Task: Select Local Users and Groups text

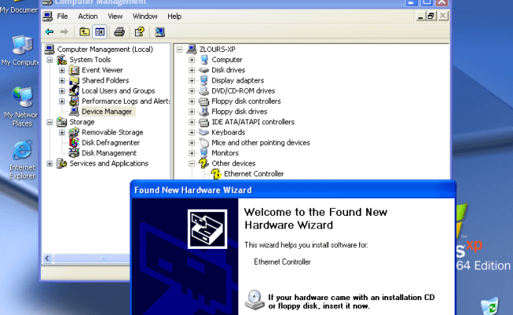Action: click(118, 91)
